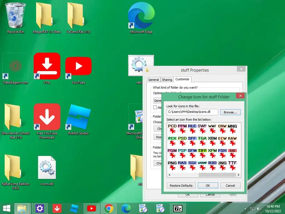Select the YT5s desktop shortcut
This screenshot has width=285, height=214.
(47, 69)
